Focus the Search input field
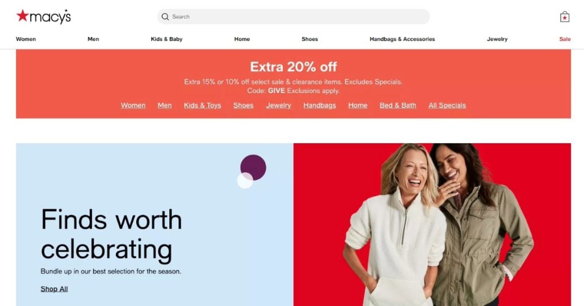 tap(293, 17)
